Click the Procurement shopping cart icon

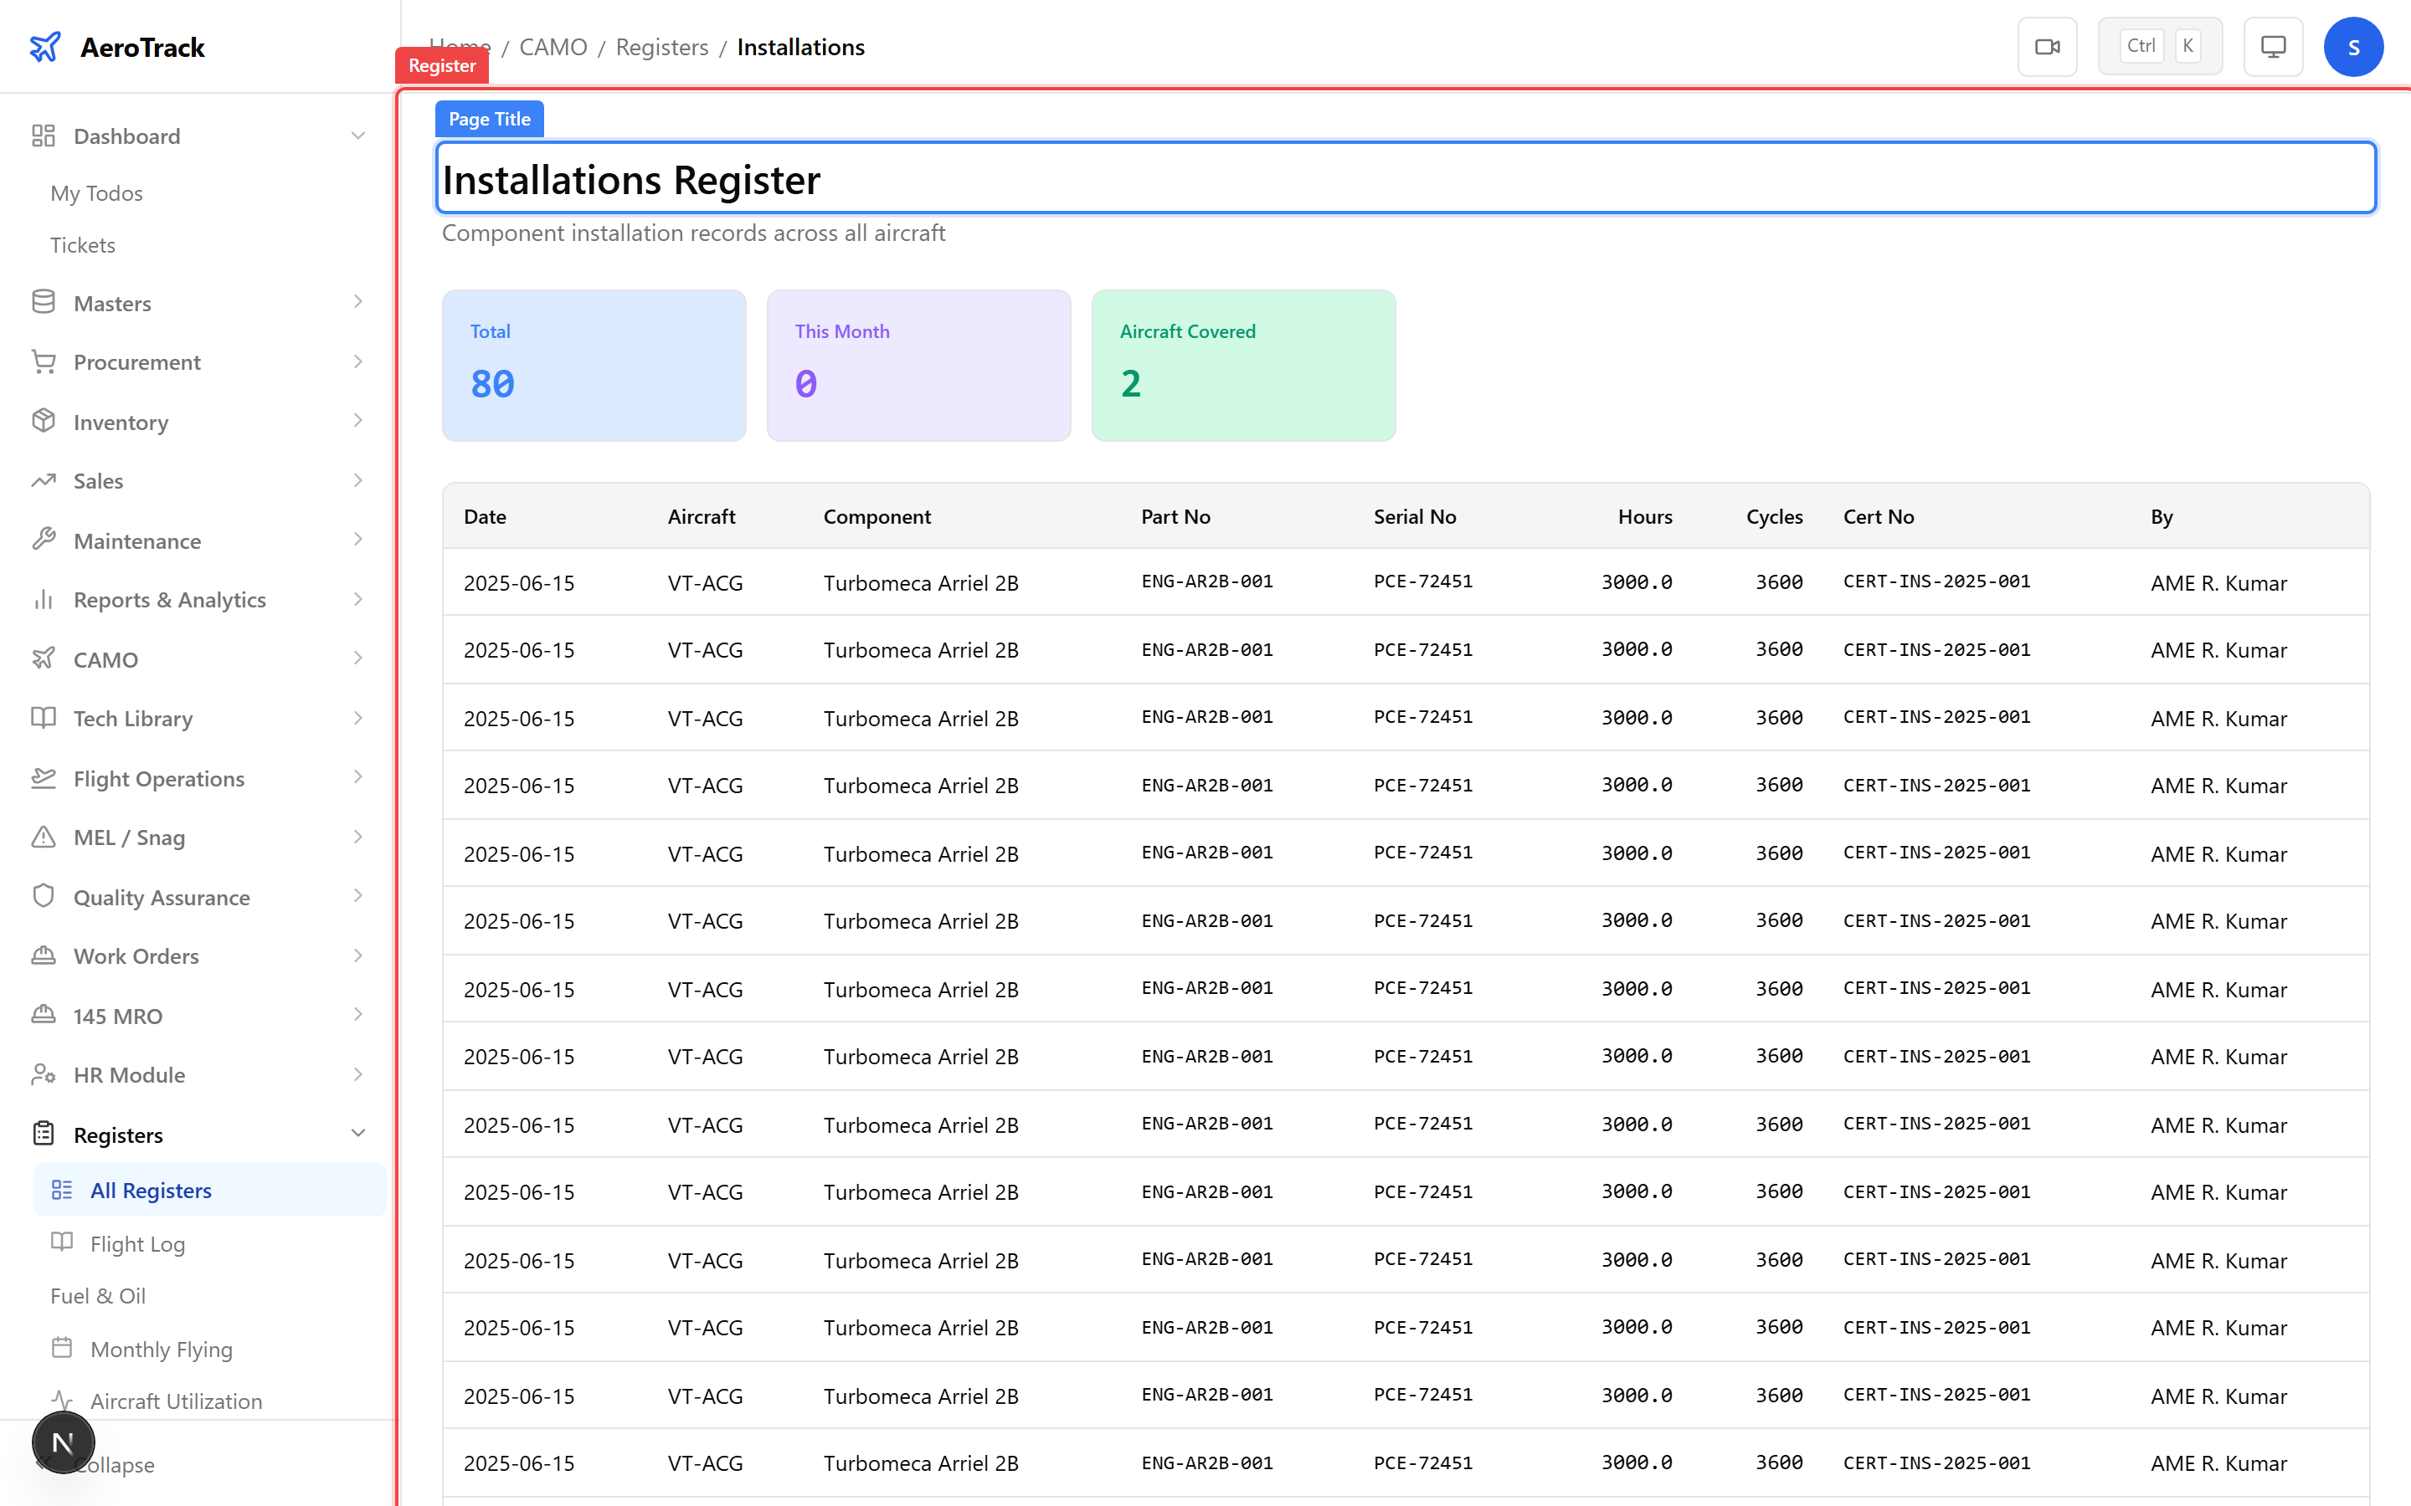click(44, 361)
